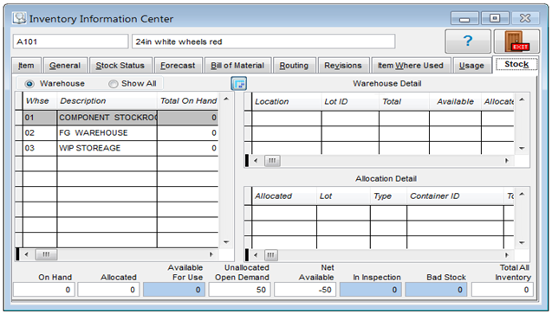The height and width of the screenshot is (314, 552).
Task: Open the Bill of Material tab
Action: 237,66
